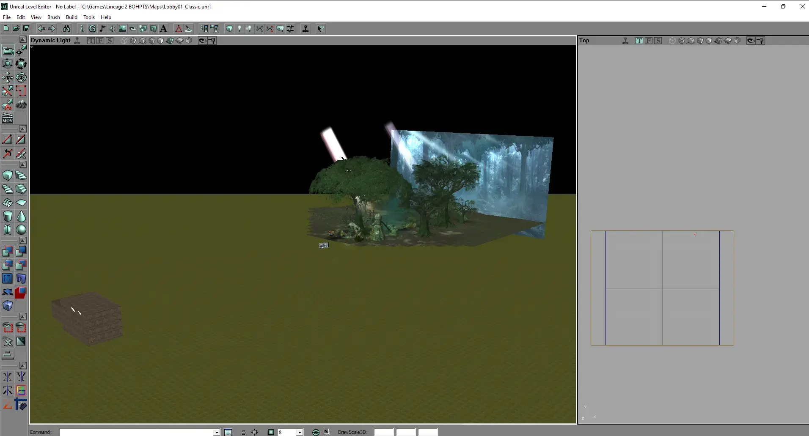This screenshot has width=809, height=436.
Task: Open the 2D Shape Editor triangle icon
Action: (179, 28)
